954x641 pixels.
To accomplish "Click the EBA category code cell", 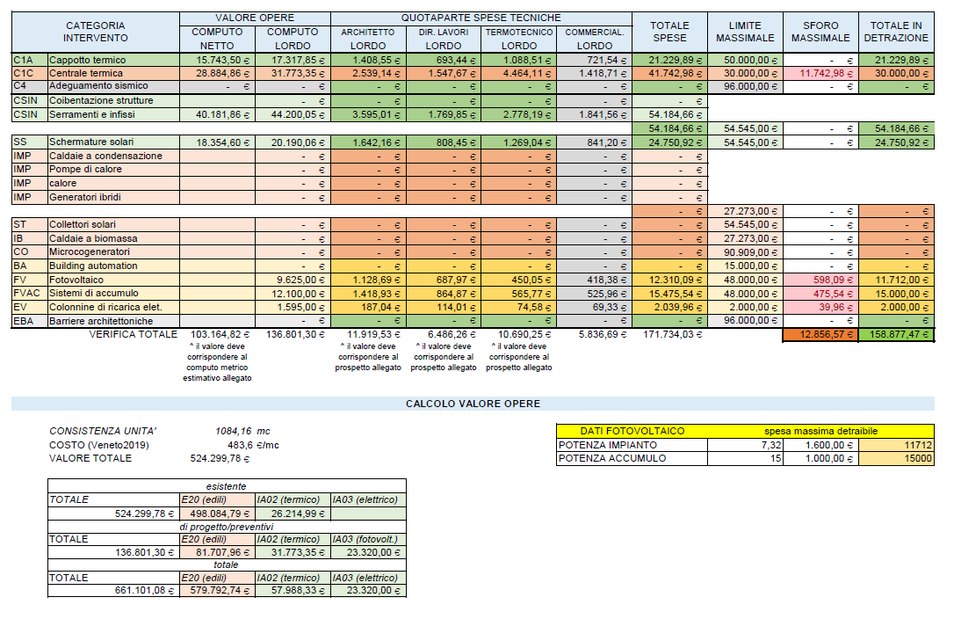I will [30, 322].
